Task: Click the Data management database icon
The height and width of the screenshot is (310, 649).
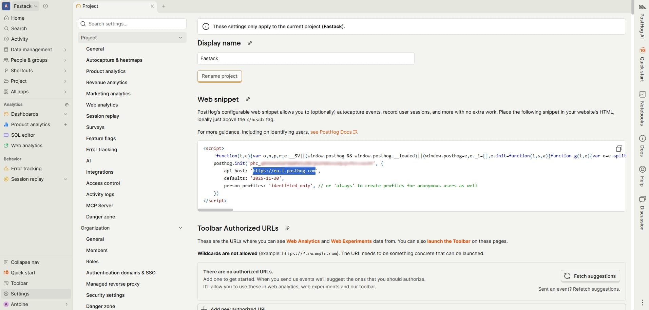Action: (6, 50)
